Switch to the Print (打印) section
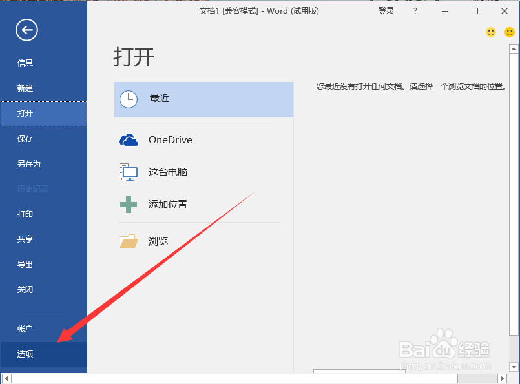 coord(25,214)
